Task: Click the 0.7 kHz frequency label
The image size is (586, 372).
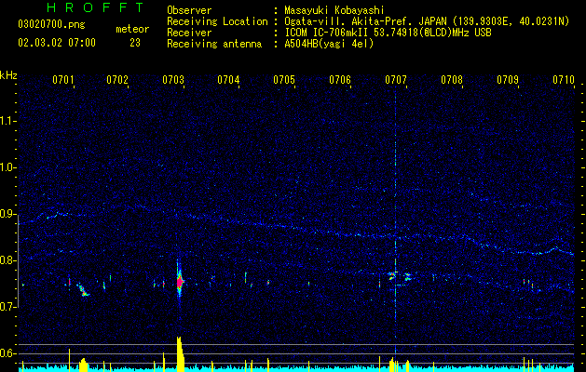Action: (7, 307)
